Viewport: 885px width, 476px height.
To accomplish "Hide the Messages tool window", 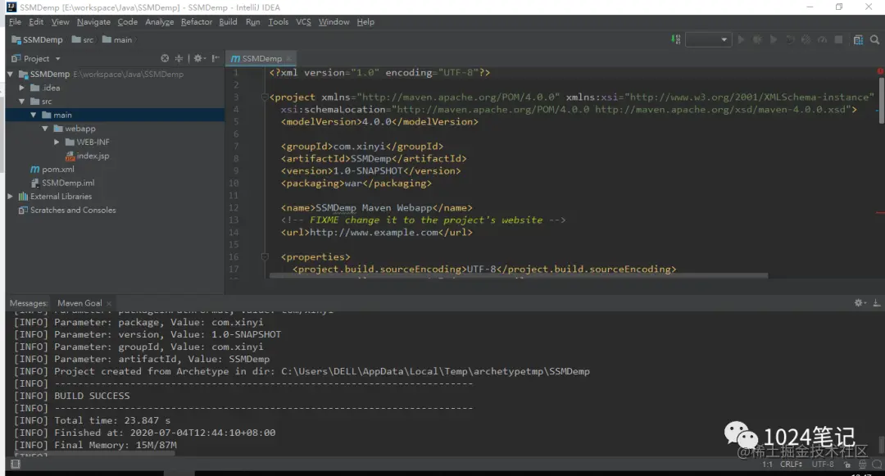I will (x=877, y=303).
